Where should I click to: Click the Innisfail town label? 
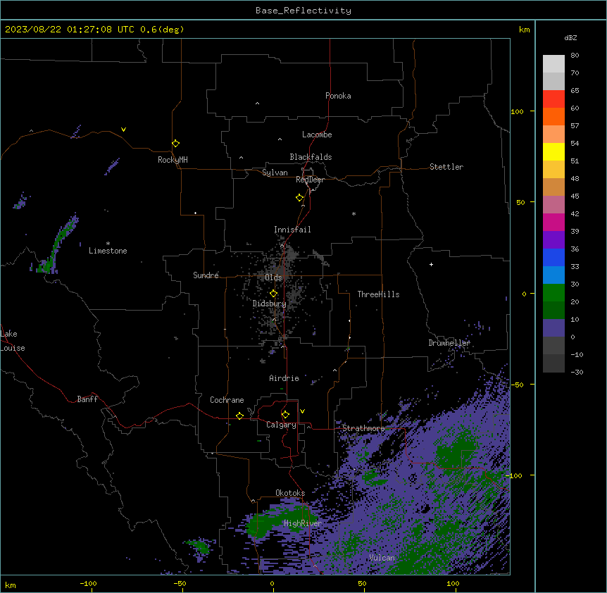click(x=292, y=230)
